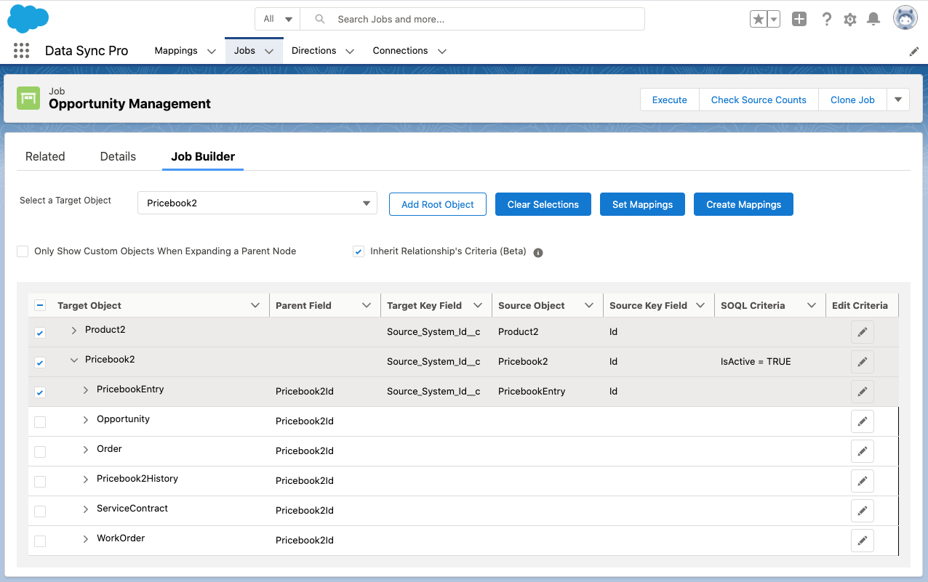The image size is (928, 582).
Task: Open the SOQL Criteria column menu
Action: (x=812, y=306)
